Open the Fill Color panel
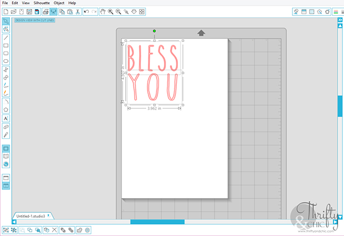The height and width of the screenshot is (236, 344). click(x=296, y=12)
